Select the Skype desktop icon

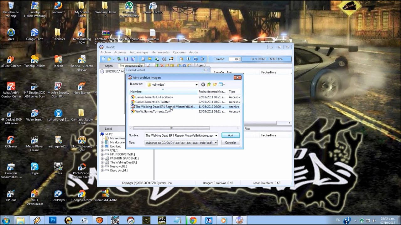pyautogui.click(x=34, y=169)
